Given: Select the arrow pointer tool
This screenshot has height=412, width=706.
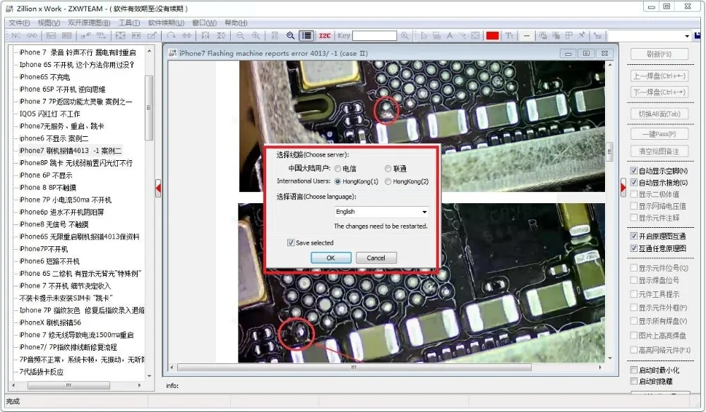Looking at the screenshot, I should tap(424, 35).
